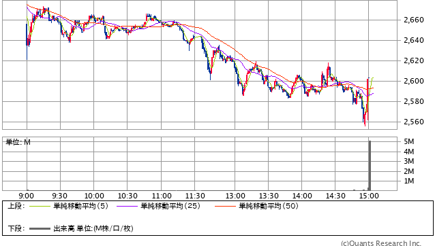Click the 5M volume axis label

409,141
